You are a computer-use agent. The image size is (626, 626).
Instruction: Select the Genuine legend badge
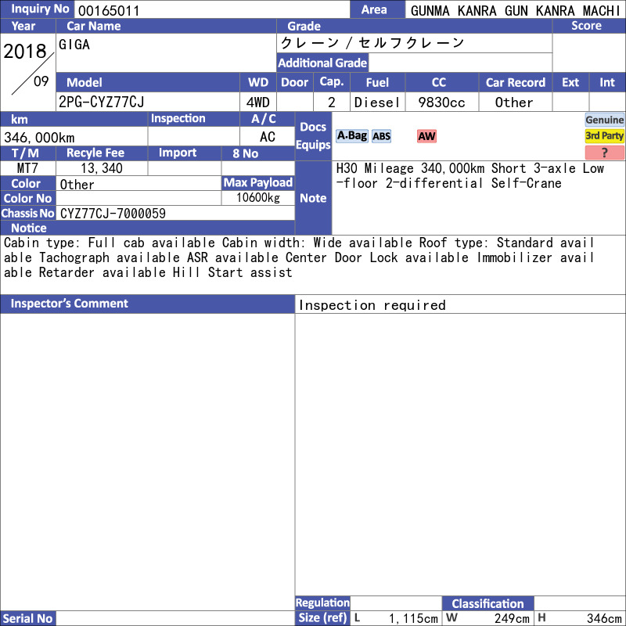tap(604, 120)
